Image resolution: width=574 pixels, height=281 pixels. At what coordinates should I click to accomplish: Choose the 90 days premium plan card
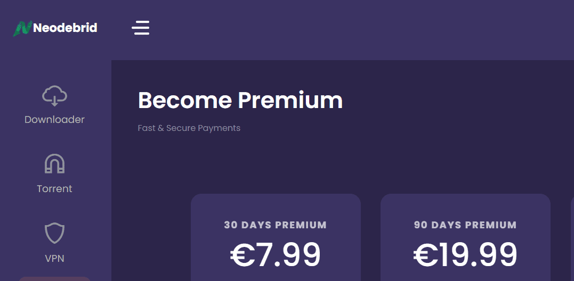click(x=465, y=237)
